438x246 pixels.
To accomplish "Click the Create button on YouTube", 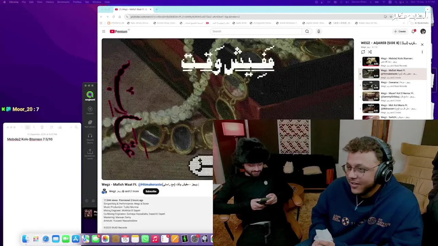I will coord(400,31).
